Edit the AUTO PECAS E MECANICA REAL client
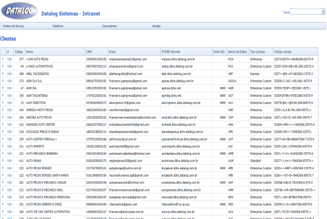The width and height of the screenshot is (327, 219). click(10, 190)
